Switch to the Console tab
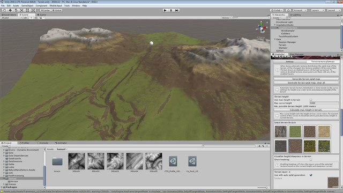343x193 pixels. [x=43, y=143]
